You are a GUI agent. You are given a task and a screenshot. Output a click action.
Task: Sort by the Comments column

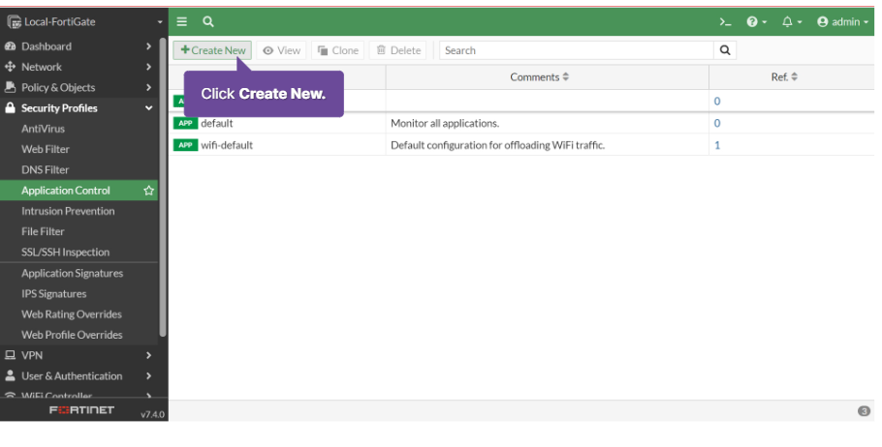click(x=540, y=77)
